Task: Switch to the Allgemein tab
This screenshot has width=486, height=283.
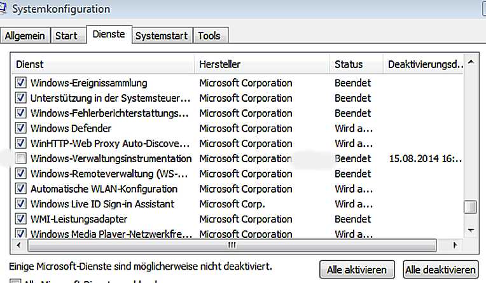Action: tap(25, 36)
